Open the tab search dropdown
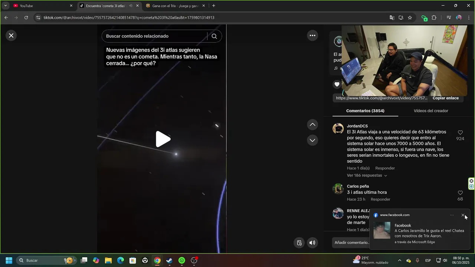The height and width of the screenshot is (267, 475). click(x=6, y=6)
